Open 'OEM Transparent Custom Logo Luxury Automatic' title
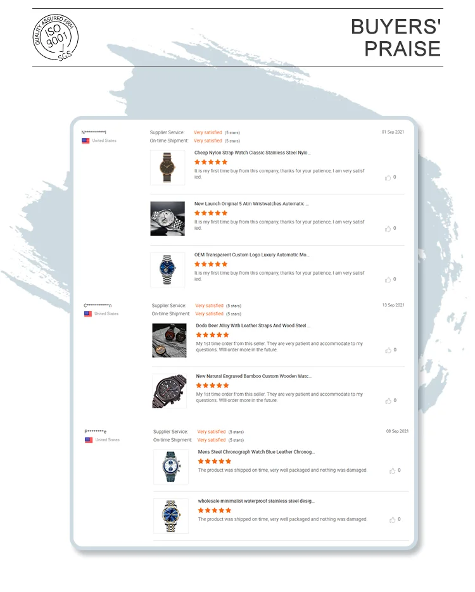The height and width of the screenshot is (592, 475). [252, 255]
